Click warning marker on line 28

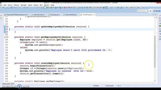click(5, 37)
